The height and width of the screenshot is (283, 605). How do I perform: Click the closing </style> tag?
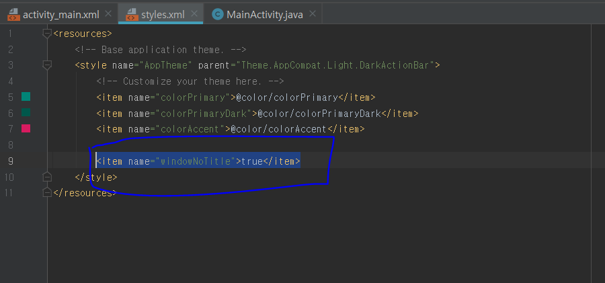[96, 177]
